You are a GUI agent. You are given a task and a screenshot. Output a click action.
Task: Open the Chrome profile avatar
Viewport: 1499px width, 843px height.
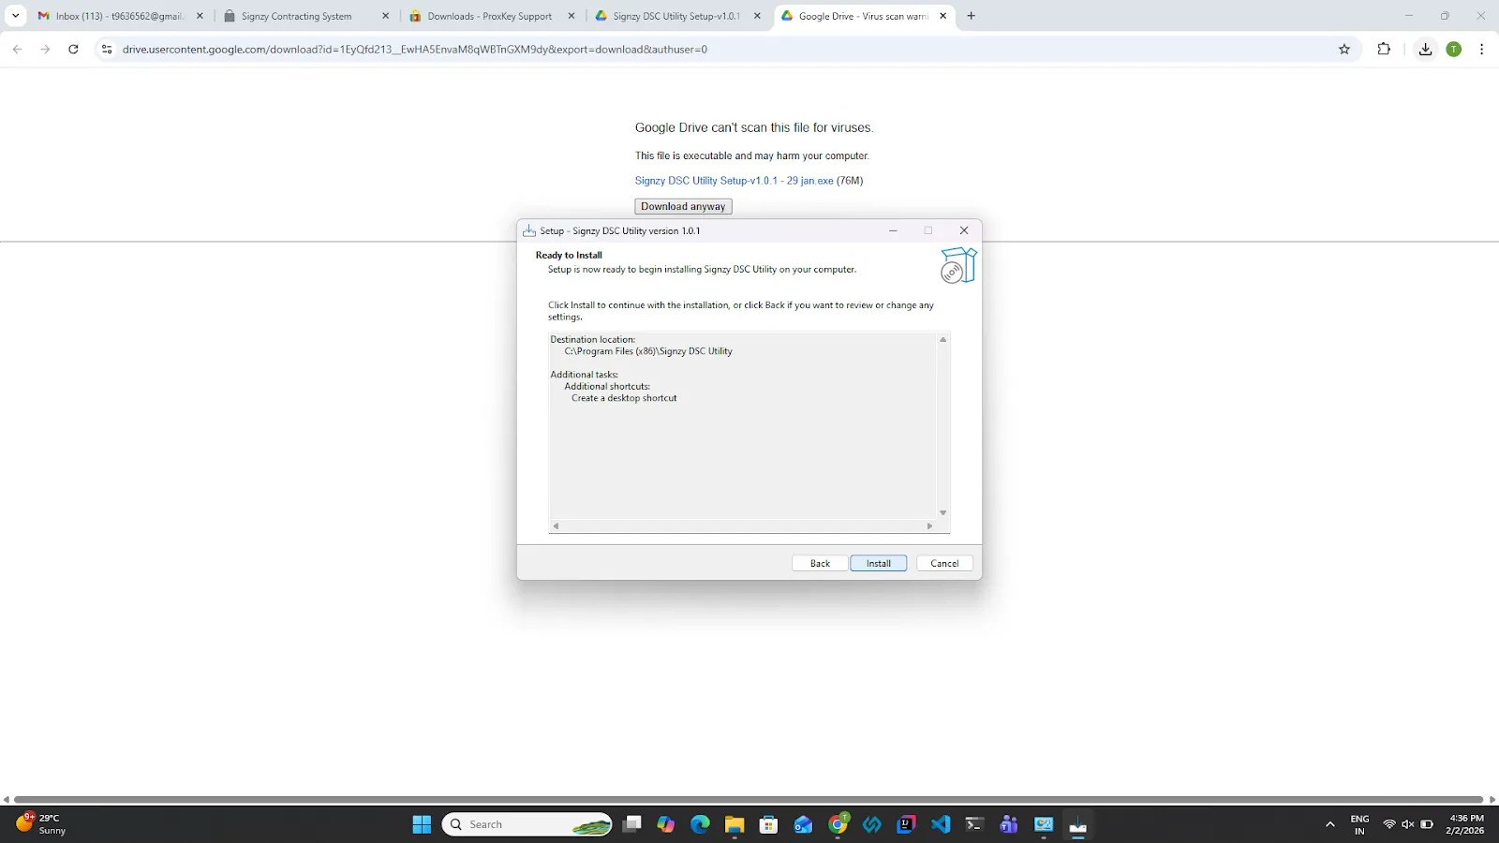click(1454, 50)
